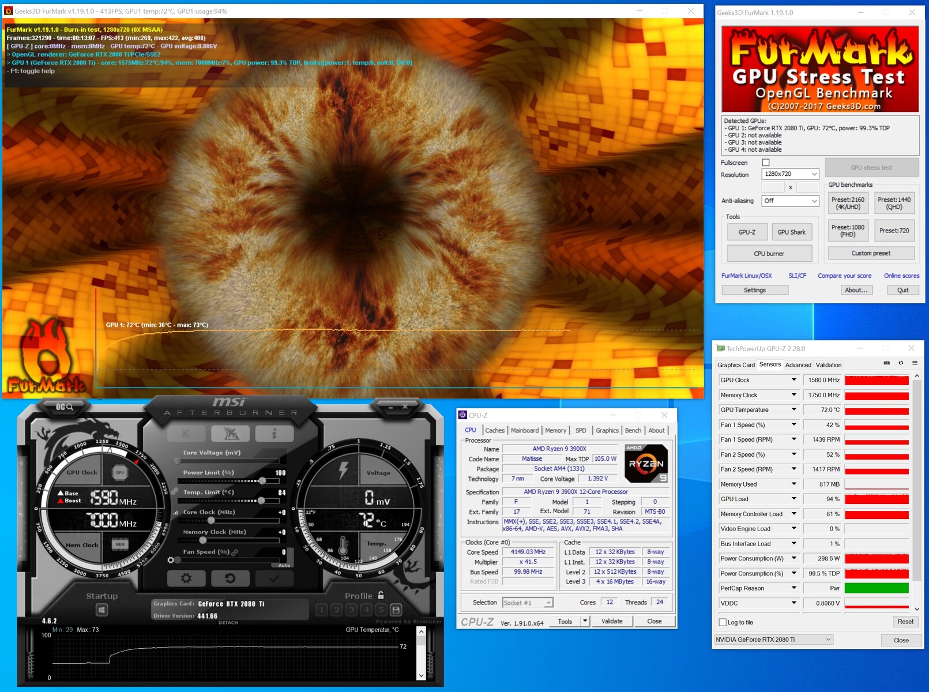The height and width of the screenshot is (692, 929).
Task: Click DETACH on the Afterburner monitor
Action: (228, 623)
